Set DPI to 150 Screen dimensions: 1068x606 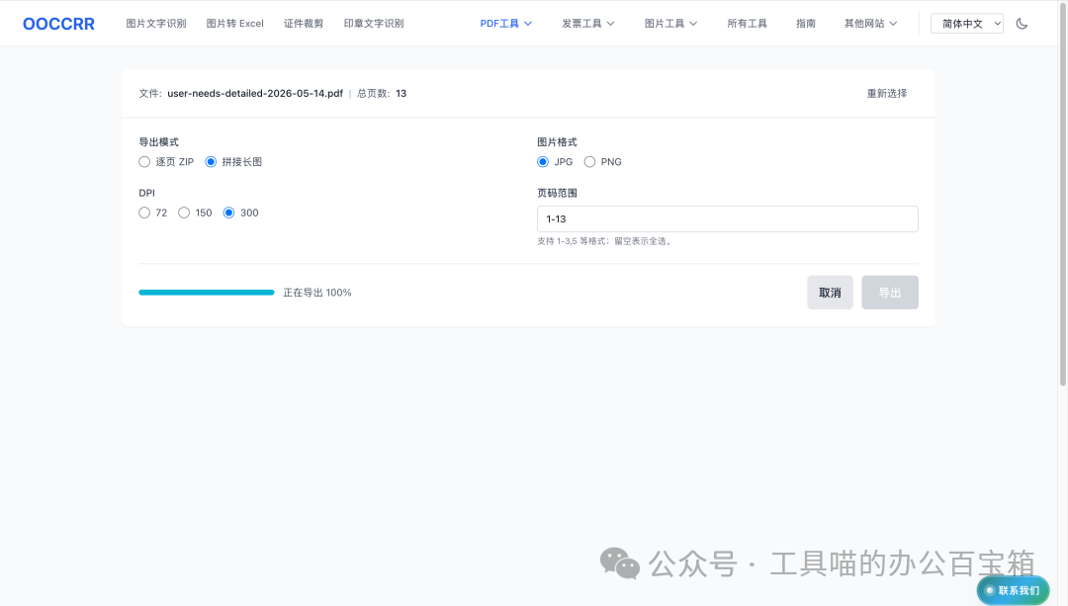point(195,213)
